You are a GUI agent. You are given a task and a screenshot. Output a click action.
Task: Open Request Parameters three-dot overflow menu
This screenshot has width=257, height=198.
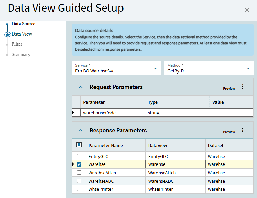tap(243, 87)
